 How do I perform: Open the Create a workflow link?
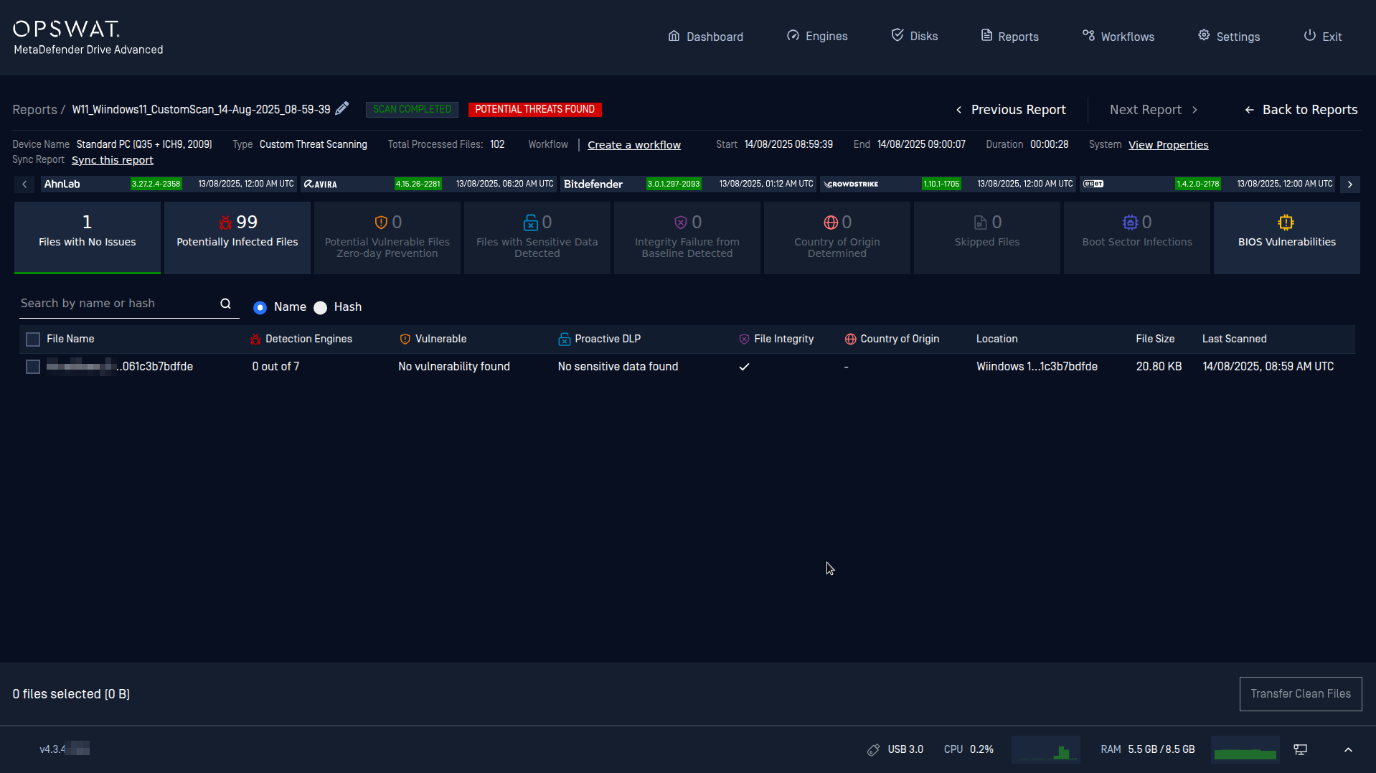click(x=634, y=145)
